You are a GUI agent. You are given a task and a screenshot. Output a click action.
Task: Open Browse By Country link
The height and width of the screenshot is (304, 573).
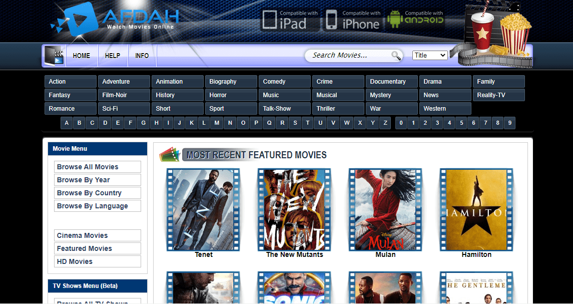click(98, 193)
